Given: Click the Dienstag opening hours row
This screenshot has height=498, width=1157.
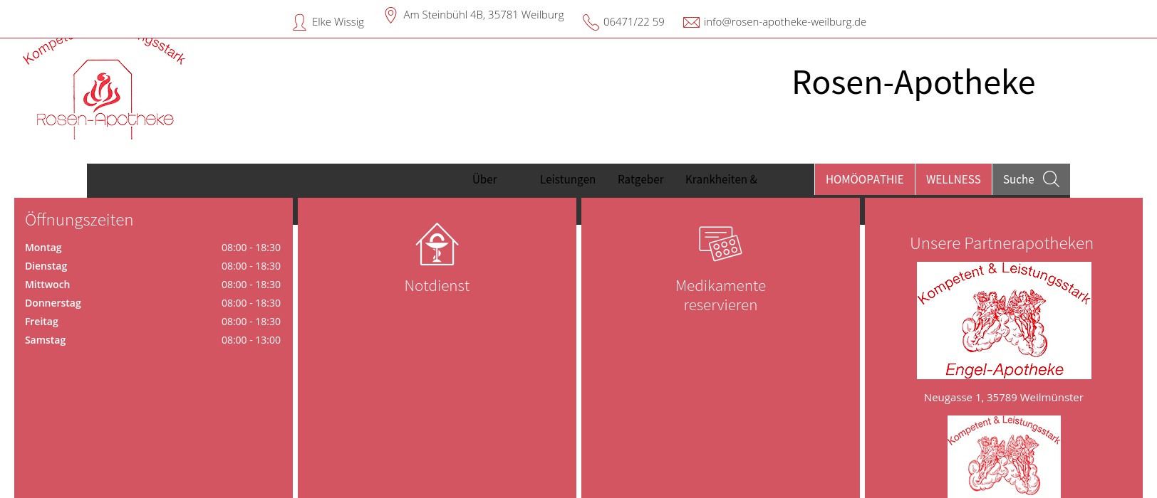Looking at the screenshot, I should click(152, 266).
